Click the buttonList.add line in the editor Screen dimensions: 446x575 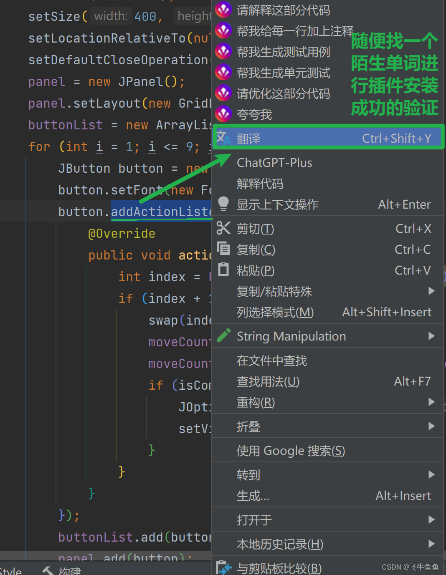click(x=134, y=537)
